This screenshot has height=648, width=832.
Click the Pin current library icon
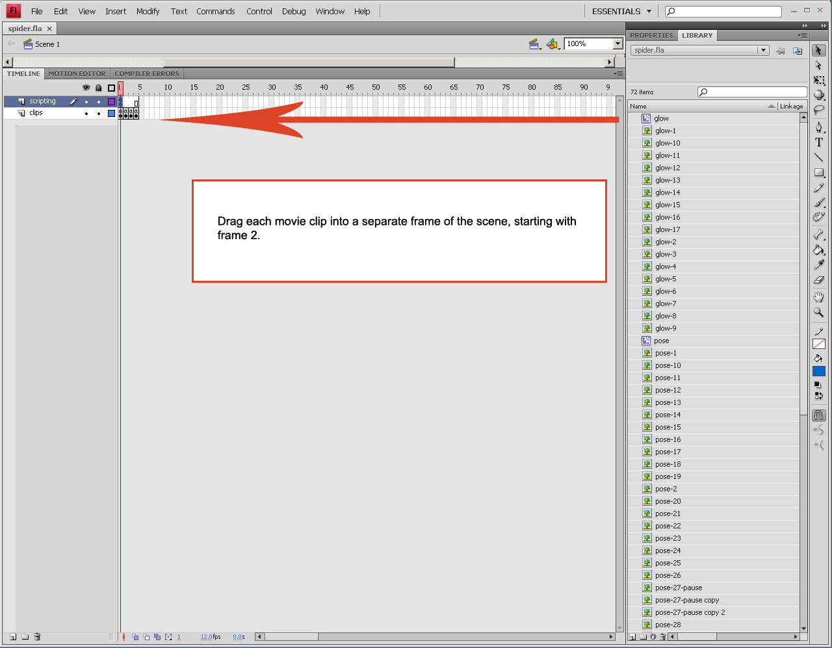(781, 51)
